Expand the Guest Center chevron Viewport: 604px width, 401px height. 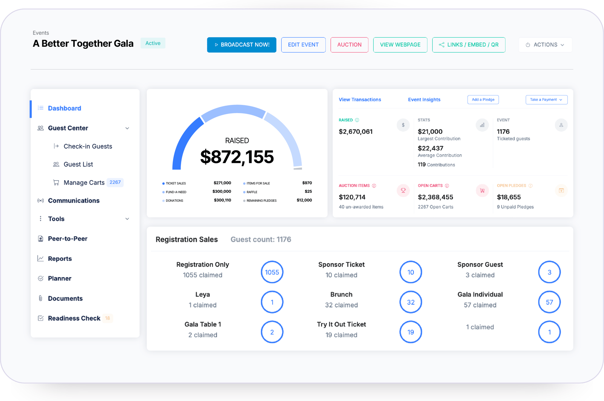point(127,128)
